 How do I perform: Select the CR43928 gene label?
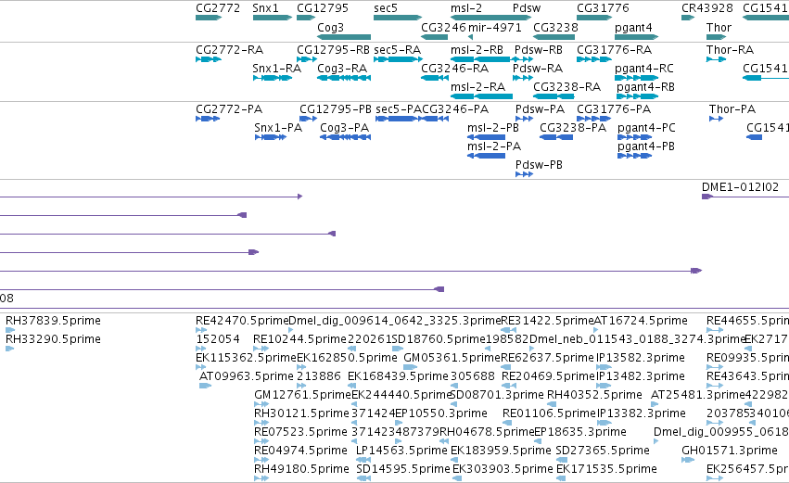707,8
